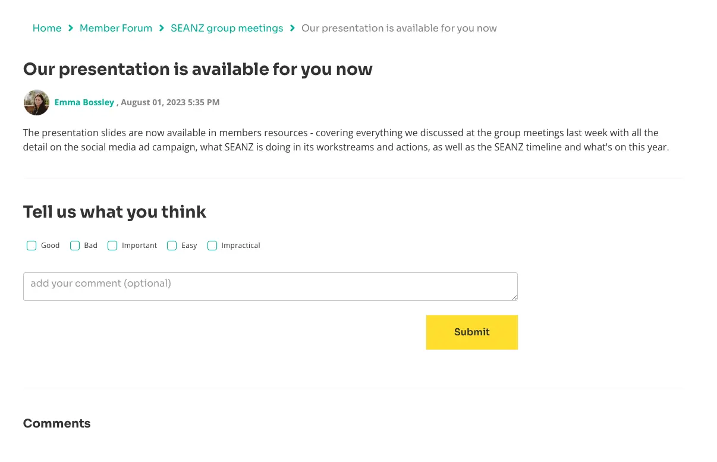Image resolution: width=717 pixels, height=462 pixels.
Task: Navigate to Member Forum breadcrumb
Action: point(116,28)
